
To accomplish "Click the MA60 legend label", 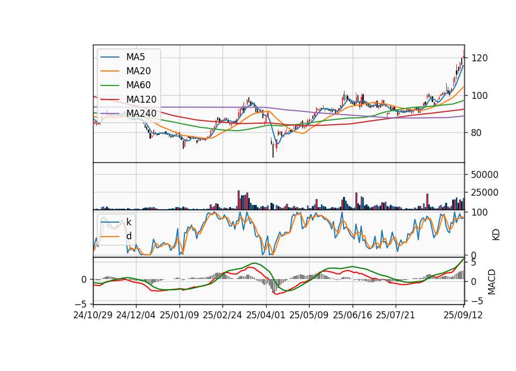I will click(x=138, y=85).
